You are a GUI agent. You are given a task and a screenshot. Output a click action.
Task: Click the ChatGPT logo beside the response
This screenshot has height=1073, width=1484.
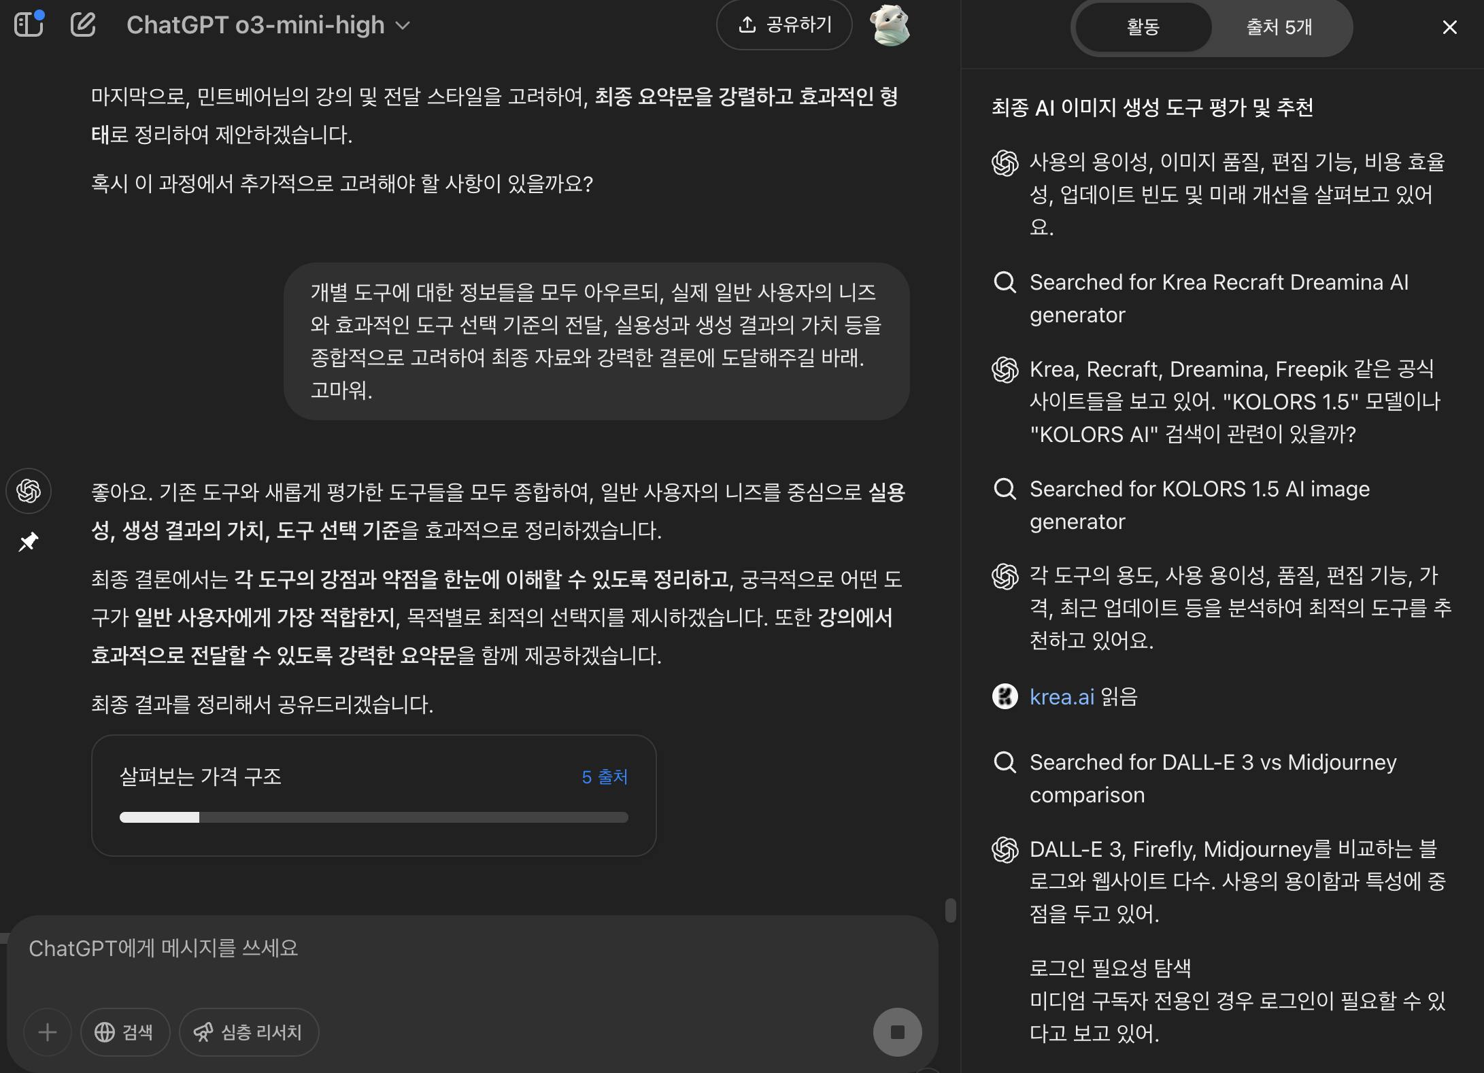(x=29, y=490)
